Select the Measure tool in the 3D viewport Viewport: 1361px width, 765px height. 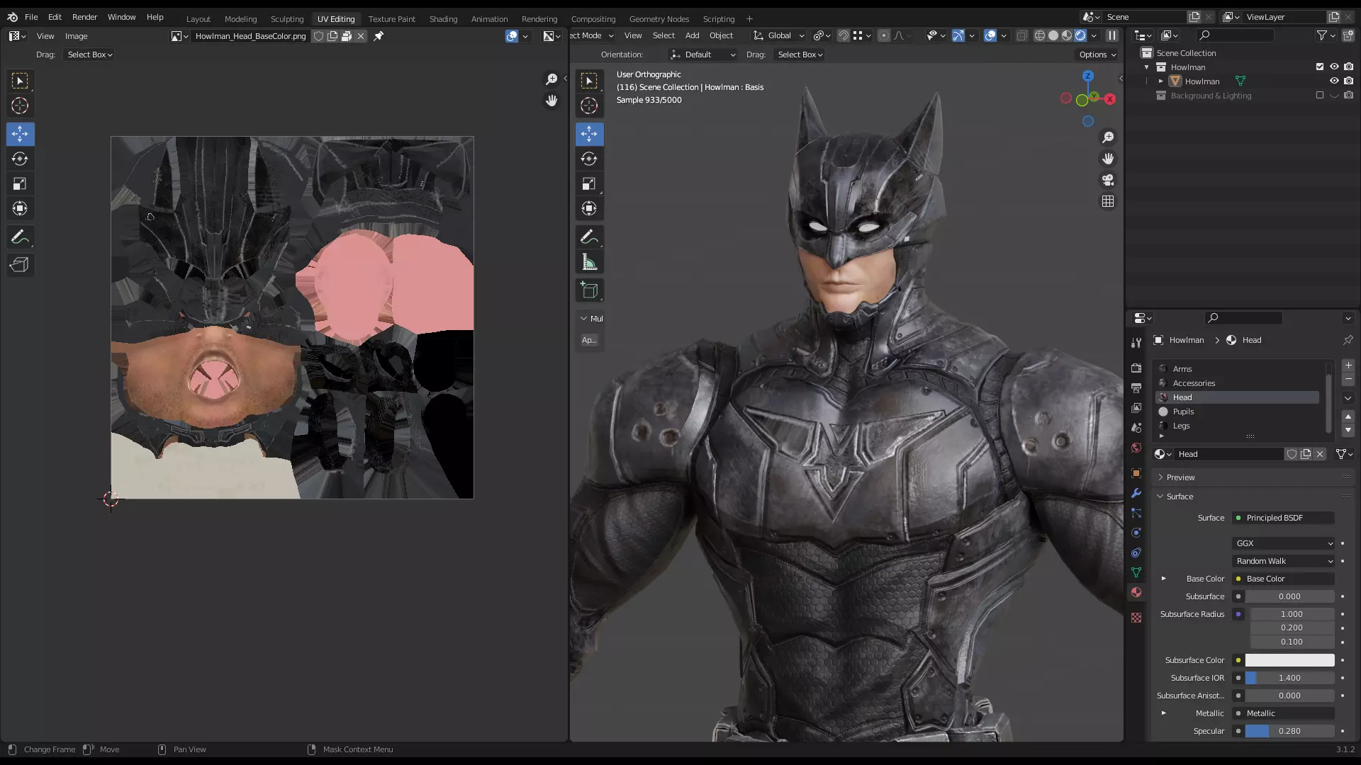589,263
